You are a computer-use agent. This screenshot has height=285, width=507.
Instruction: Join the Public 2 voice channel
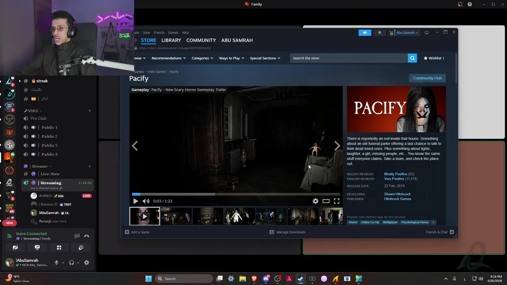(57, 136)
